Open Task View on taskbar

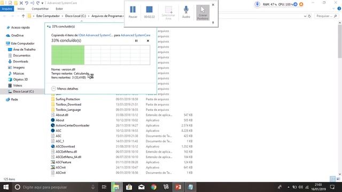(x=104, y=187)
